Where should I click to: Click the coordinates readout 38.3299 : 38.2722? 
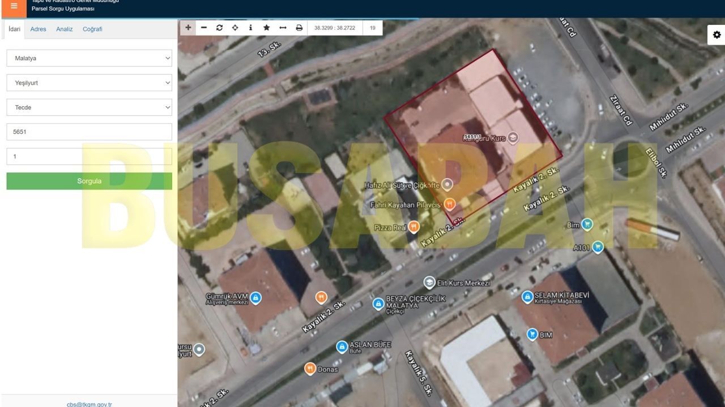(x=335, y=28)
